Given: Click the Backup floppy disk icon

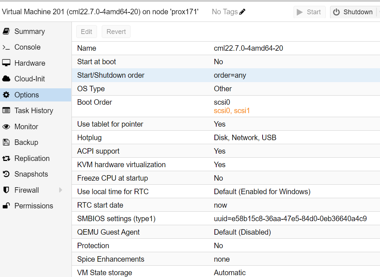Looking at the screenshot, I should [x=6, y=142].
